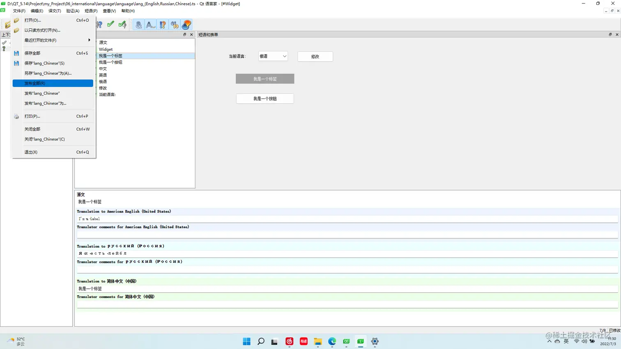This screenshot has width=621, height=349.
Task: Click the network Wi-Fi tray icon
Action: pos(577,341)
